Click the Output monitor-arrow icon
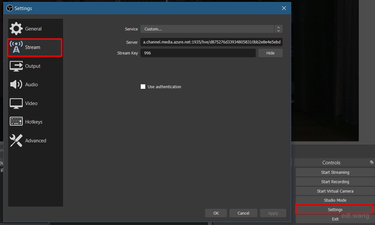Screen dimensions: 375x225 click(x=16, y=66)
